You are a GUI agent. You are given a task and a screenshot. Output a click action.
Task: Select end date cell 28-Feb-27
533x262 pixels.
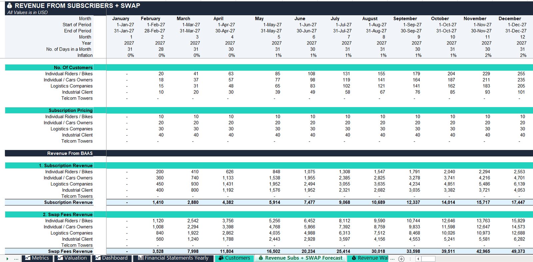155,31
